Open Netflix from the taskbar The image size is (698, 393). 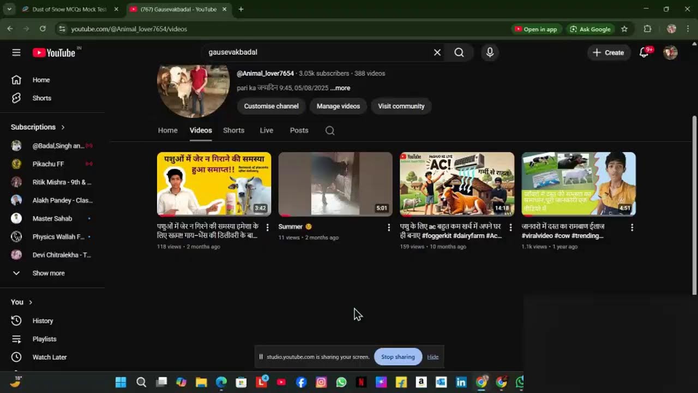361,382
